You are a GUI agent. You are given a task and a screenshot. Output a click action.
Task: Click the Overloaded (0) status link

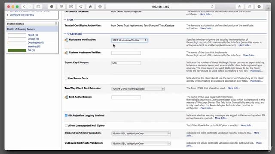coord(36,43)
